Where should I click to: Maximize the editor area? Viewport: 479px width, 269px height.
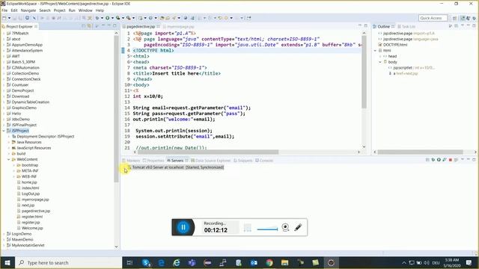366,26
